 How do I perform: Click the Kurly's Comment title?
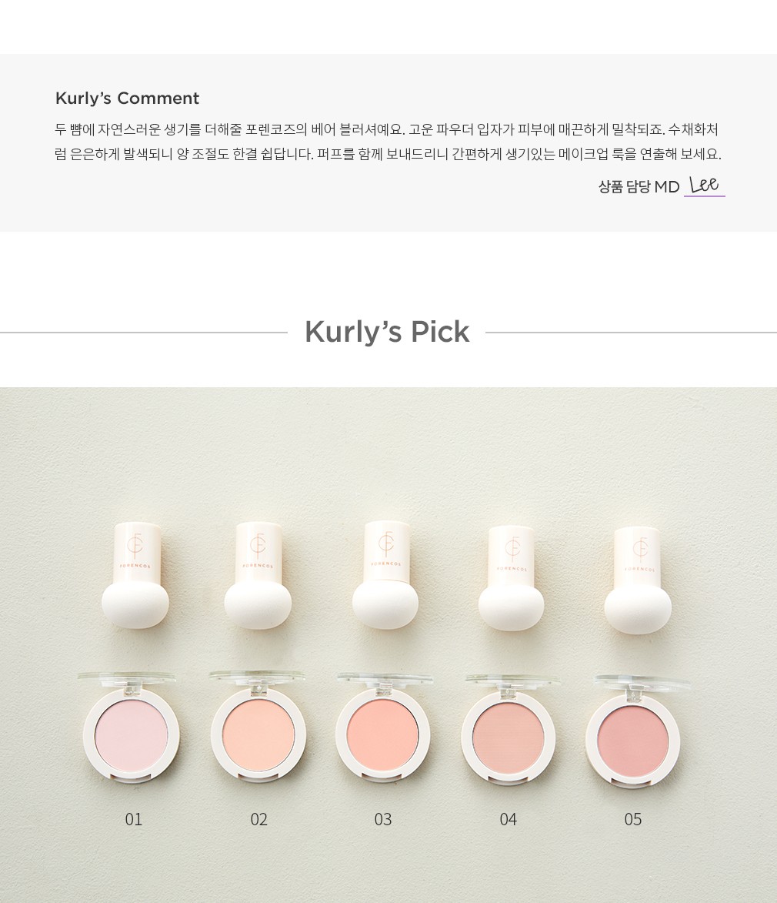pyautogui.click(x=127, y=99)
